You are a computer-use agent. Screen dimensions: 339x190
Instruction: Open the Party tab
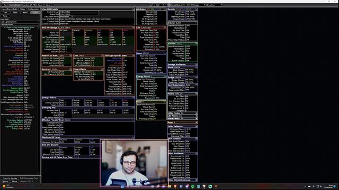(5, 16)
